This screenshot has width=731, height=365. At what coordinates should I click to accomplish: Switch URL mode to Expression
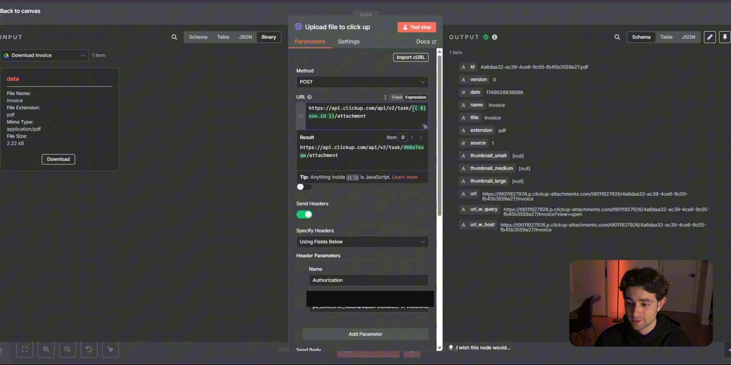pyautogui.click(x=416, y=97)
